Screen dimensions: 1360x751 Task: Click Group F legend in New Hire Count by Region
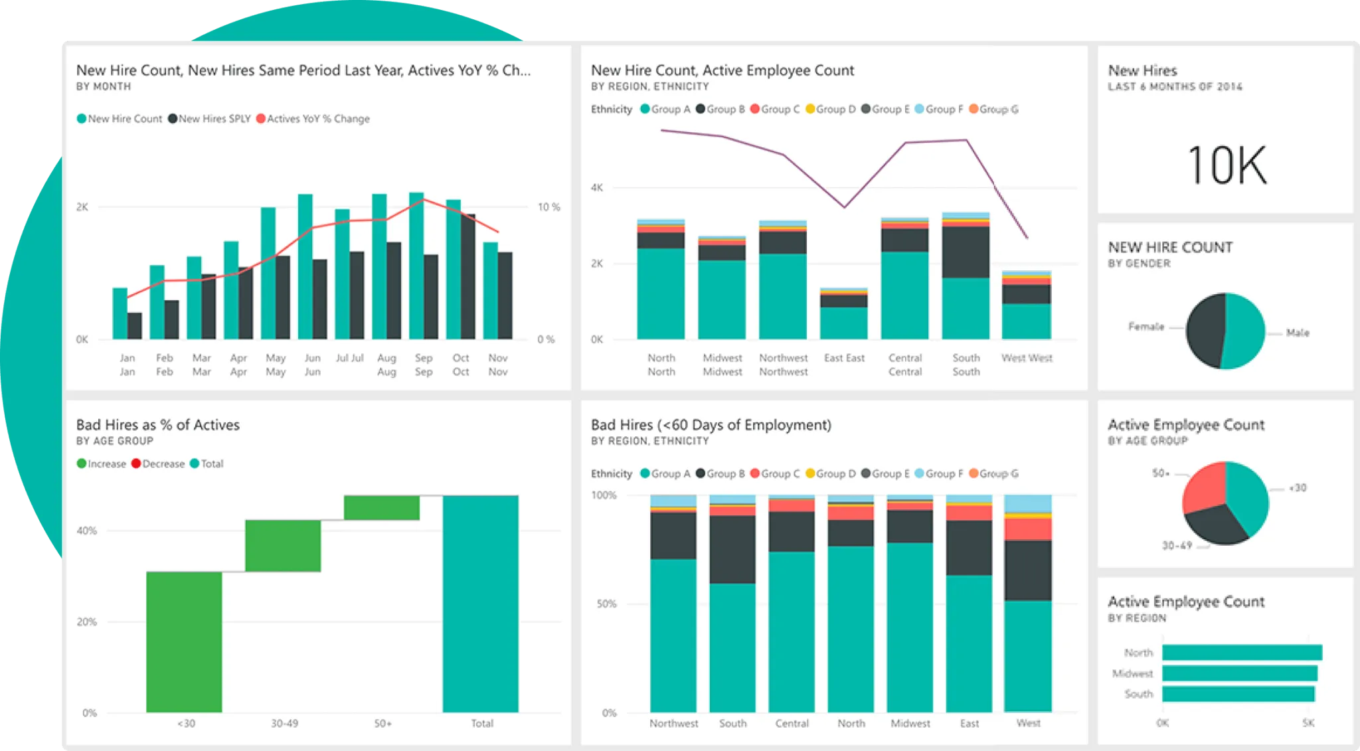coord(939,109)
